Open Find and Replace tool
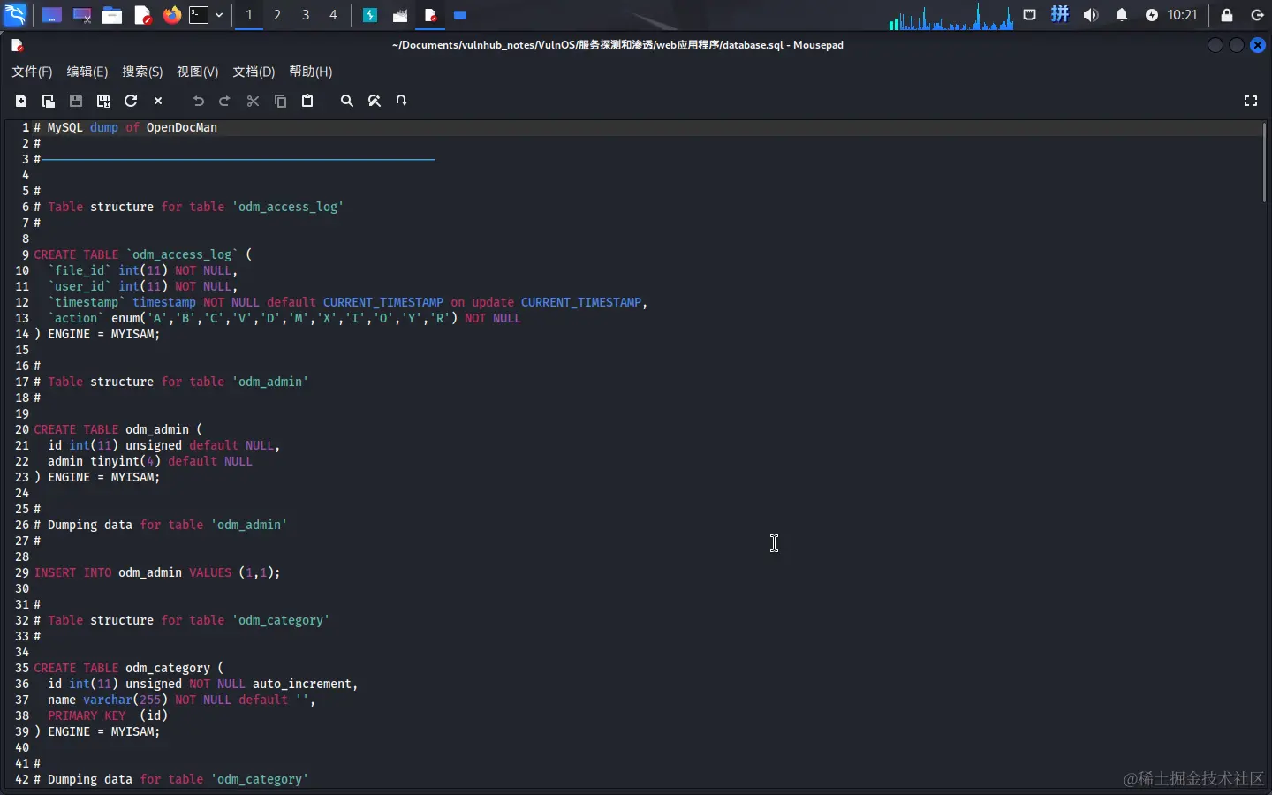The height and width of the screenshot is (795, 1272). coord(375,101)
